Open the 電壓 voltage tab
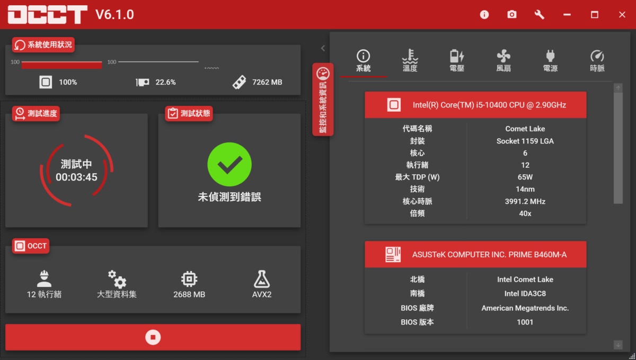 coord(457,61)
